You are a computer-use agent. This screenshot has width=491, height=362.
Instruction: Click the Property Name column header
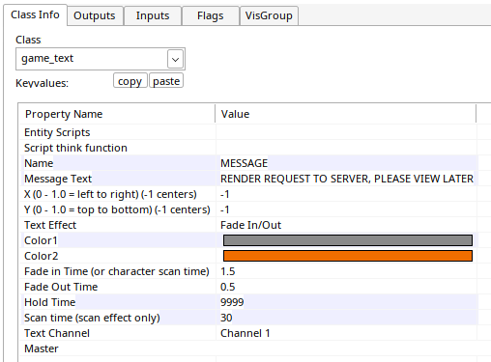117,114
